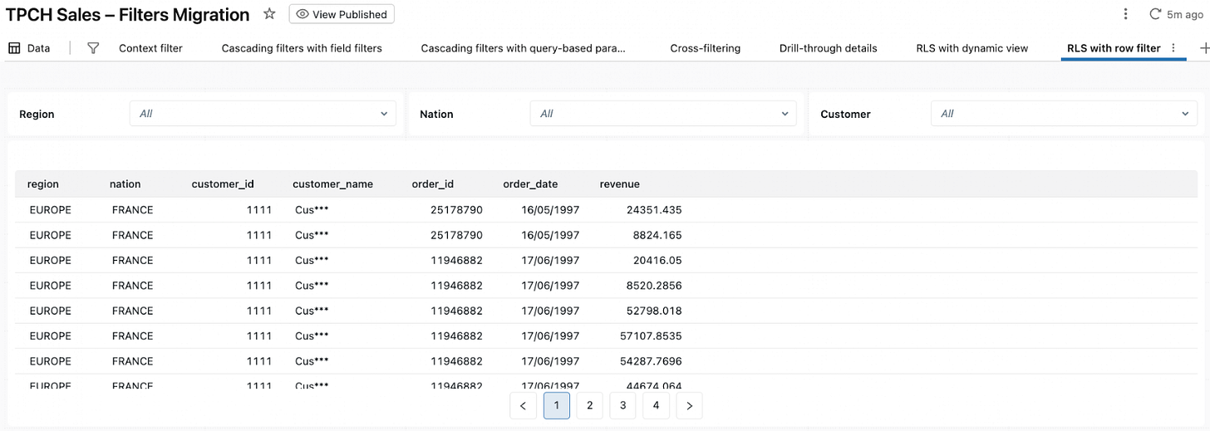Switch to RLS with dynamic view tab
The image size is (1210, 431).
(971, 48)
